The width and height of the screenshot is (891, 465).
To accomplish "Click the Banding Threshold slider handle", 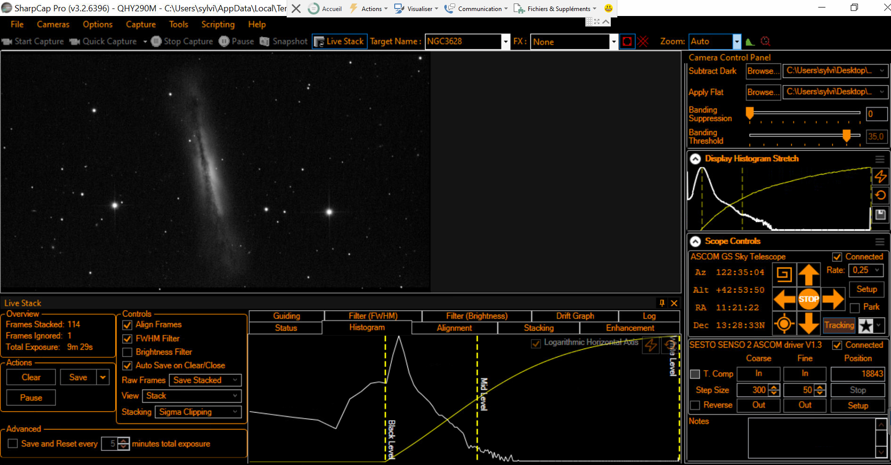I will tap(846, 135).
